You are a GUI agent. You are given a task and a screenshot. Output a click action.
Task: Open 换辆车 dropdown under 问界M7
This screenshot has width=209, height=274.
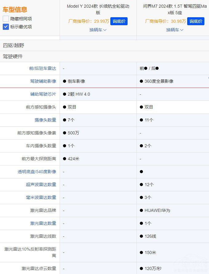coord(175,30)
